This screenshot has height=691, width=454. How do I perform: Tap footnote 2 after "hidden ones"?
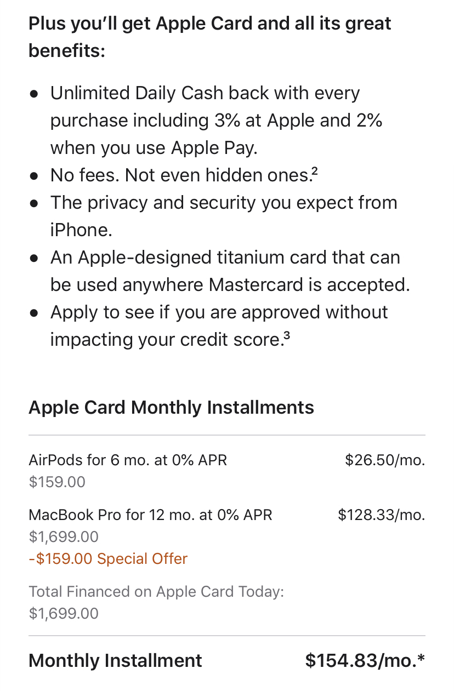[x=315, y=172]
